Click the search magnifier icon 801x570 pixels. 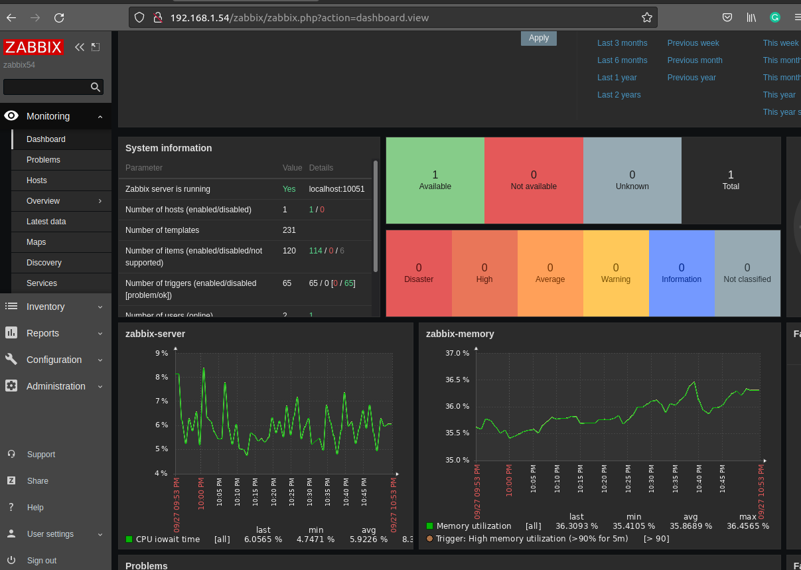(96, 87)
